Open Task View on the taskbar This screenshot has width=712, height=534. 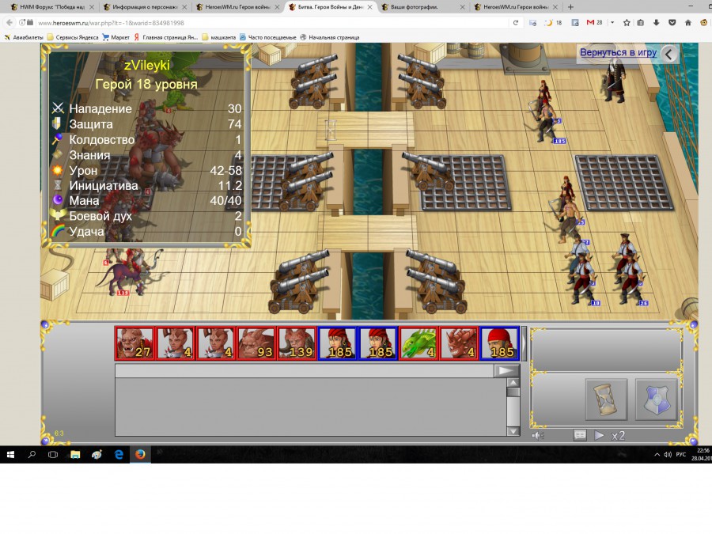[x=53, y=454]
